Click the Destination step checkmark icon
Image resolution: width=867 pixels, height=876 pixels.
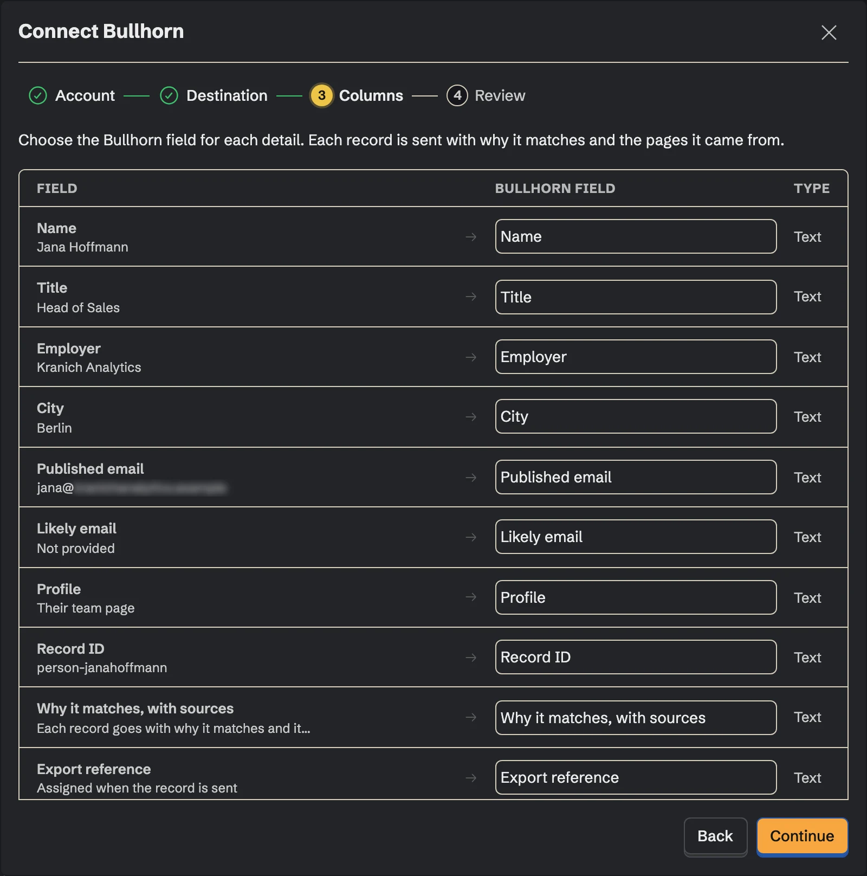(x=169, y=95)
